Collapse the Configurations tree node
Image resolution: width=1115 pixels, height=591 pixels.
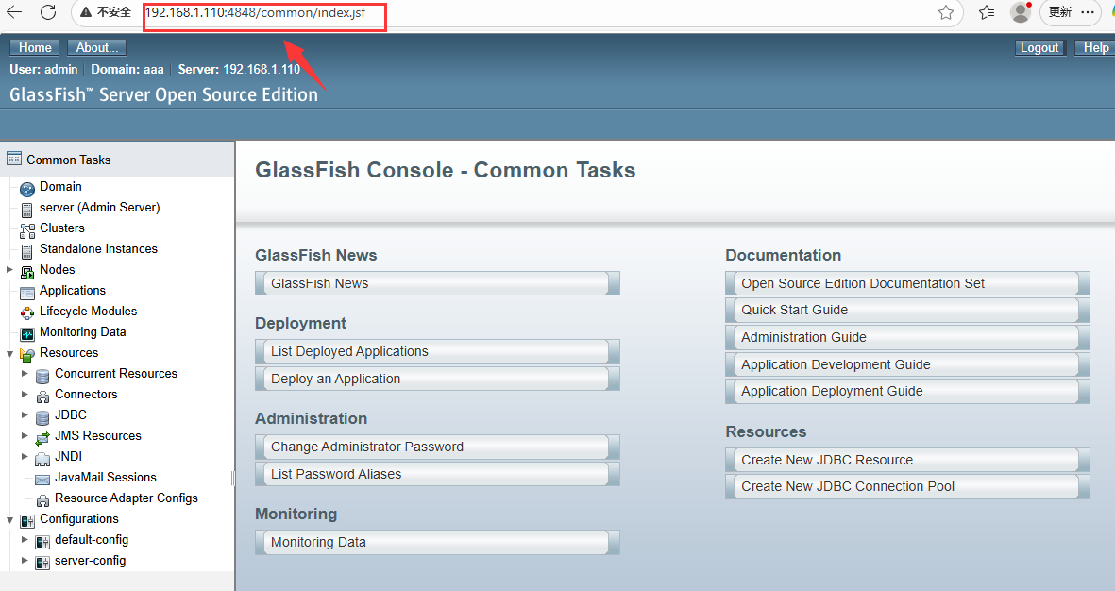[x=10, y=520]
